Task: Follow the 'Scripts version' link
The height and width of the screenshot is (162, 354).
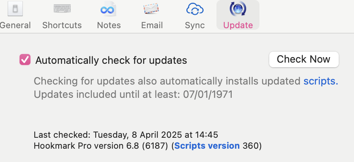Action: pos(207,146)
